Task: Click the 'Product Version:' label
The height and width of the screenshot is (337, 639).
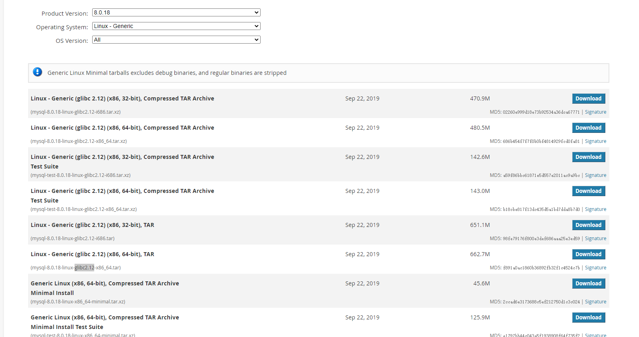Action: (65, 14)
